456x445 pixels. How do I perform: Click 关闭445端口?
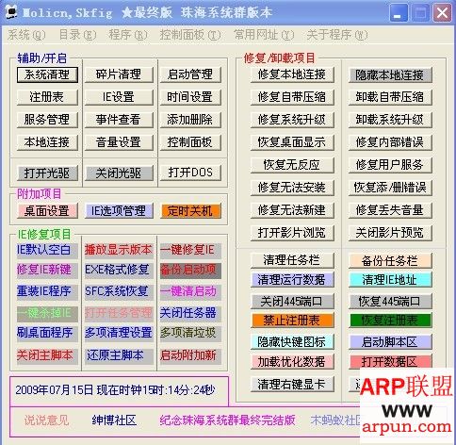(292, 302)
